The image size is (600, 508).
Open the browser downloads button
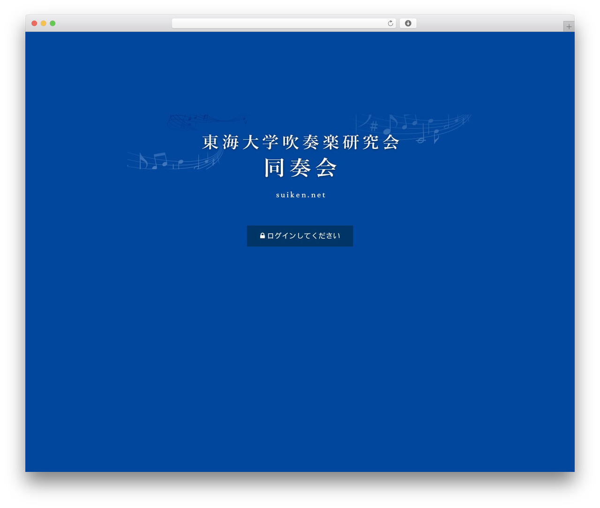(408, 23)
